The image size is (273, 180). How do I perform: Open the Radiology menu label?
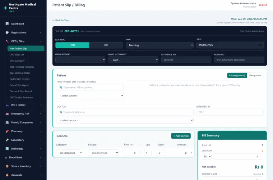point(17,149)
